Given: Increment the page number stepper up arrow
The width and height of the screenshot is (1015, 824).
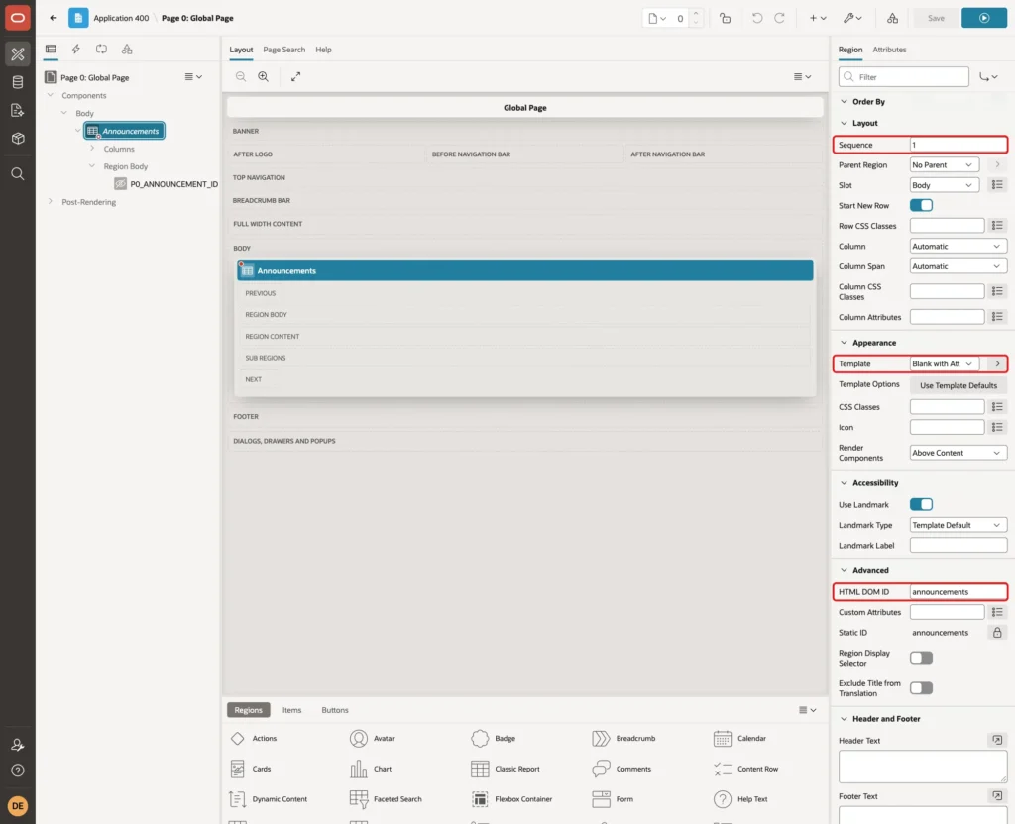Looking at the screenshot, I should [696, 14].
